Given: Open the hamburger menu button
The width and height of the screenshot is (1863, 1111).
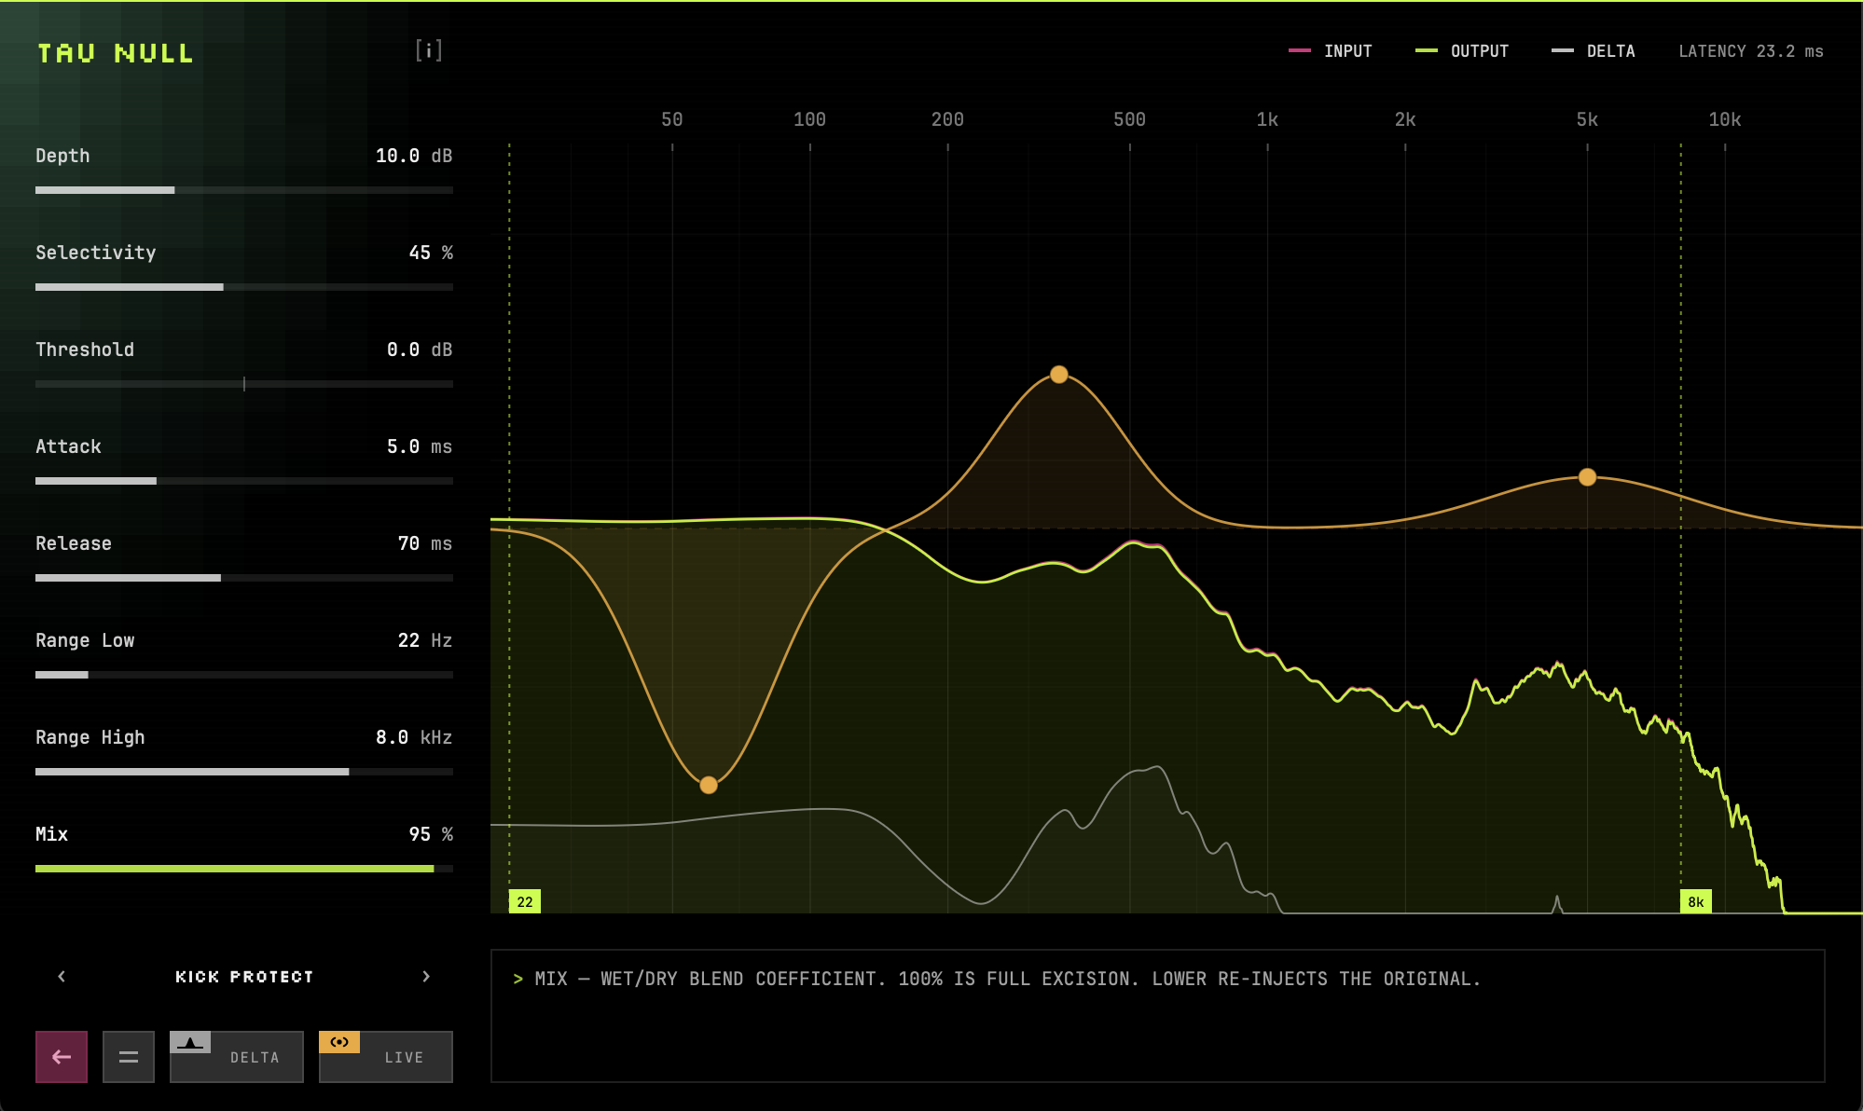Looking at the screenshot, I should 129,1056.
